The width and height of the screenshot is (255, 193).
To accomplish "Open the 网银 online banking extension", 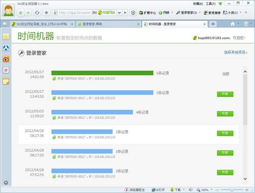I will click(x=164, y=13).
